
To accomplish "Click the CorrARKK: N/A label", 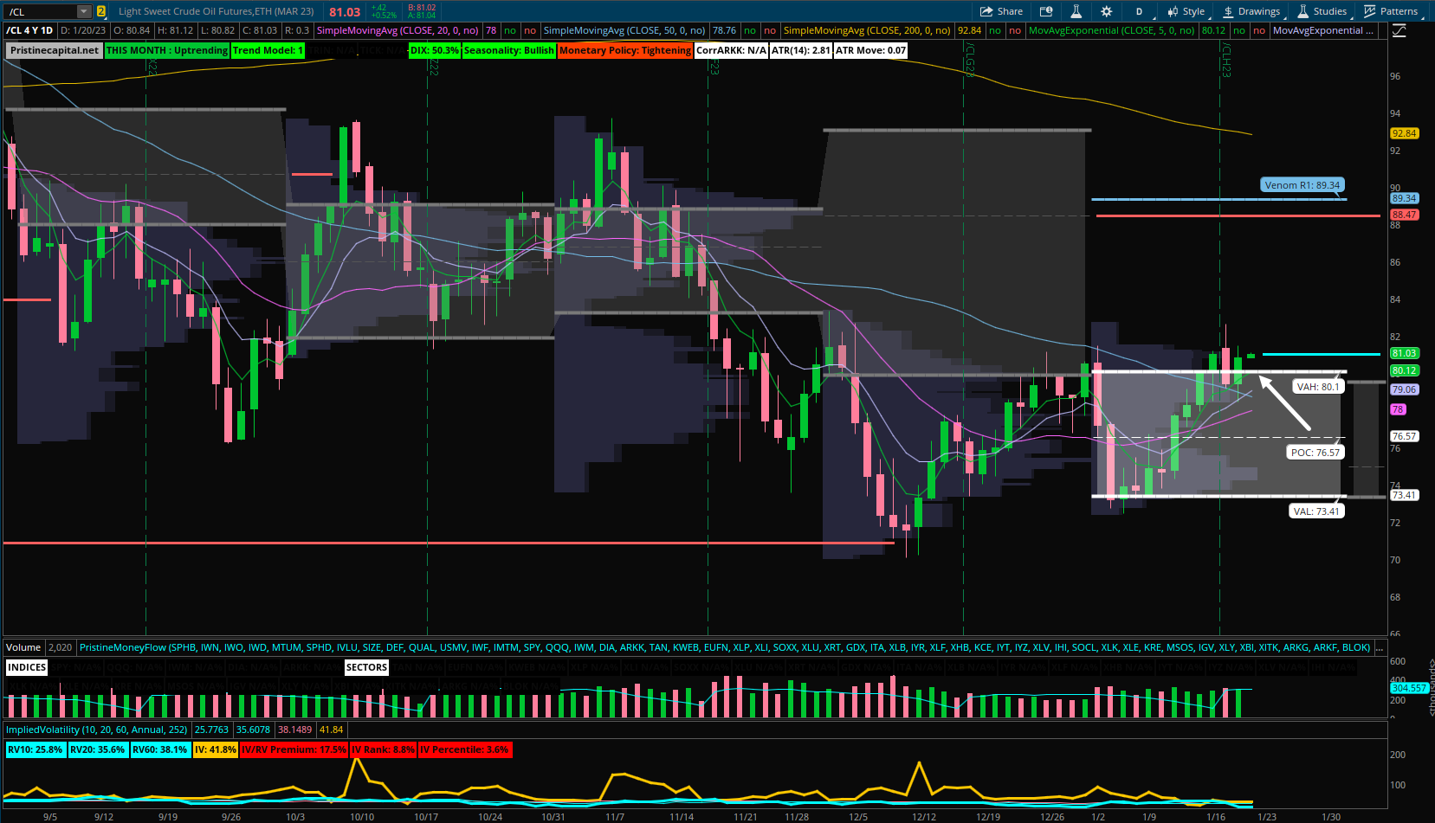I will pos(731,50).
